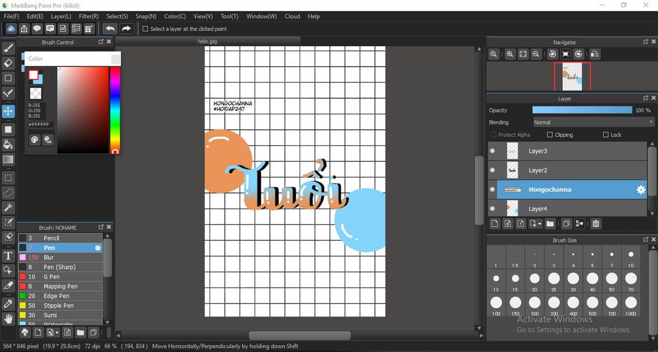Open color palette icon in Color panel
This screenshot has height=352, width=658.
click(x=35, y=140)
